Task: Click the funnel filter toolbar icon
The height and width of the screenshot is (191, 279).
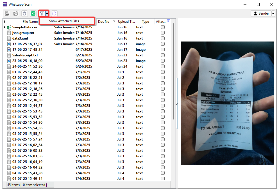Action: click(x=42, y=13)
